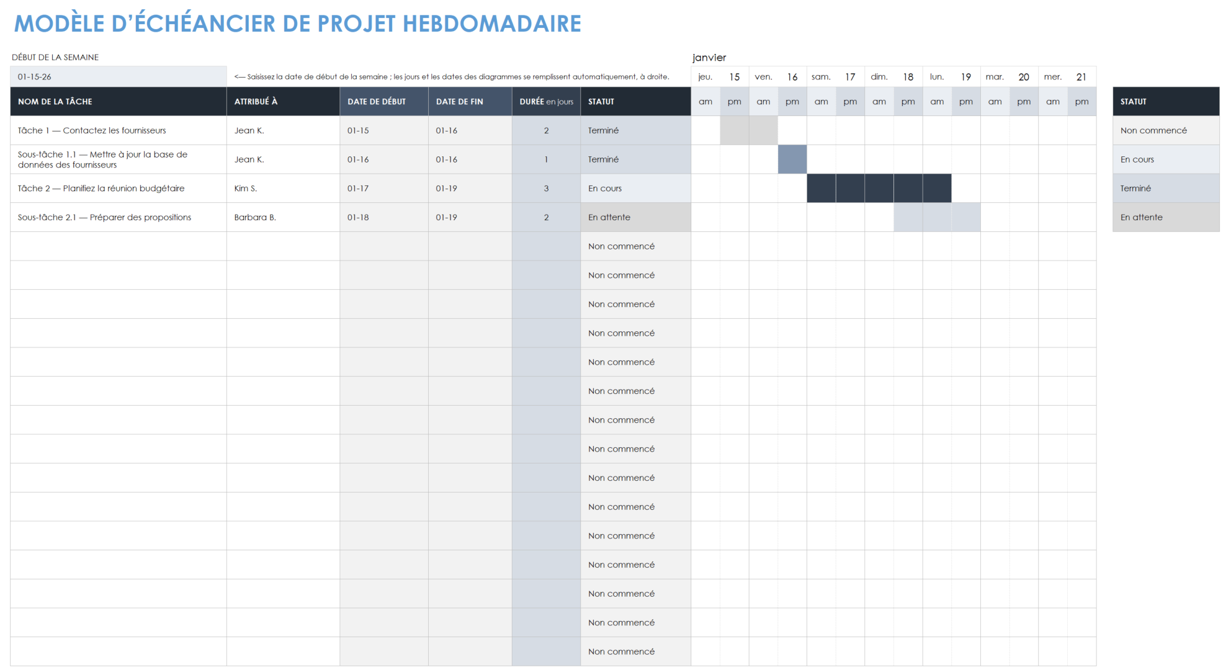Click the cell Tâche 2 — Planifiez la réunion budgétaire
This screenshot has height=670, width=1231.
[x=119, y=189]
